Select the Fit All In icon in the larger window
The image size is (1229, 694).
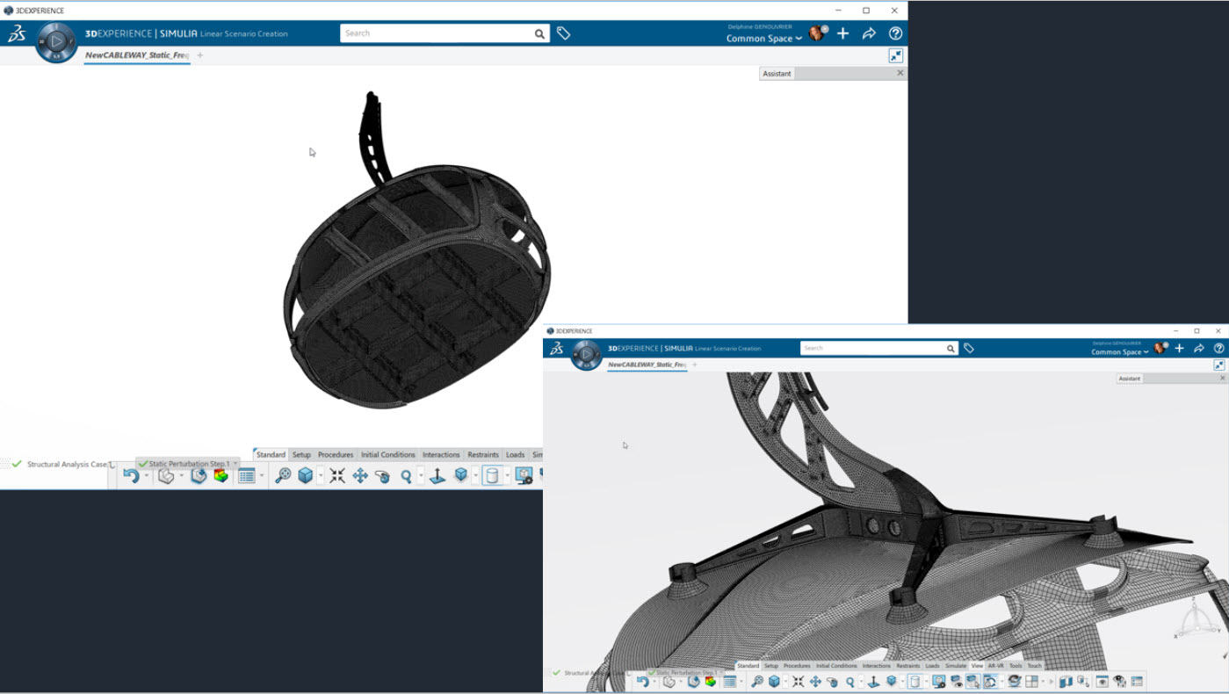click(x=337, y=475)
